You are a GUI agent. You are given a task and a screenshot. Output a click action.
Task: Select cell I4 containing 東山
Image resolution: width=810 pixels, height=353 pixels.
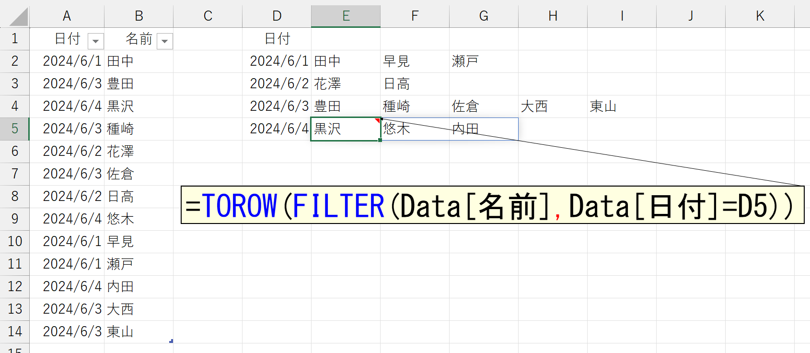click(621, 106)
